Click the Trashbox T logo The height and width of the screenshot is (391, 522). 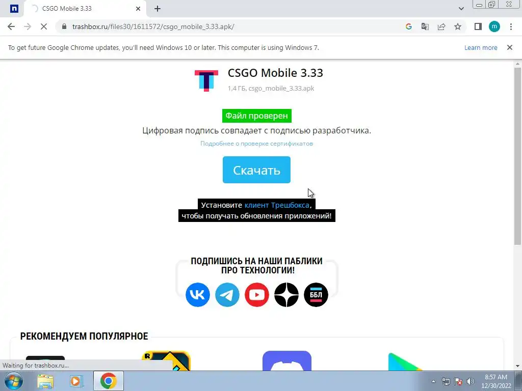[x=206, y=81]
